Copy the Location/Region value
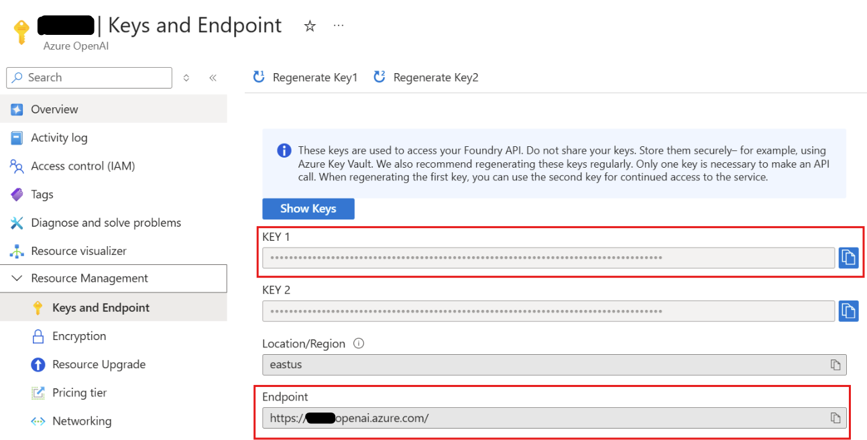This screenshot has height=440, width=867. click(x=835, y=365)
